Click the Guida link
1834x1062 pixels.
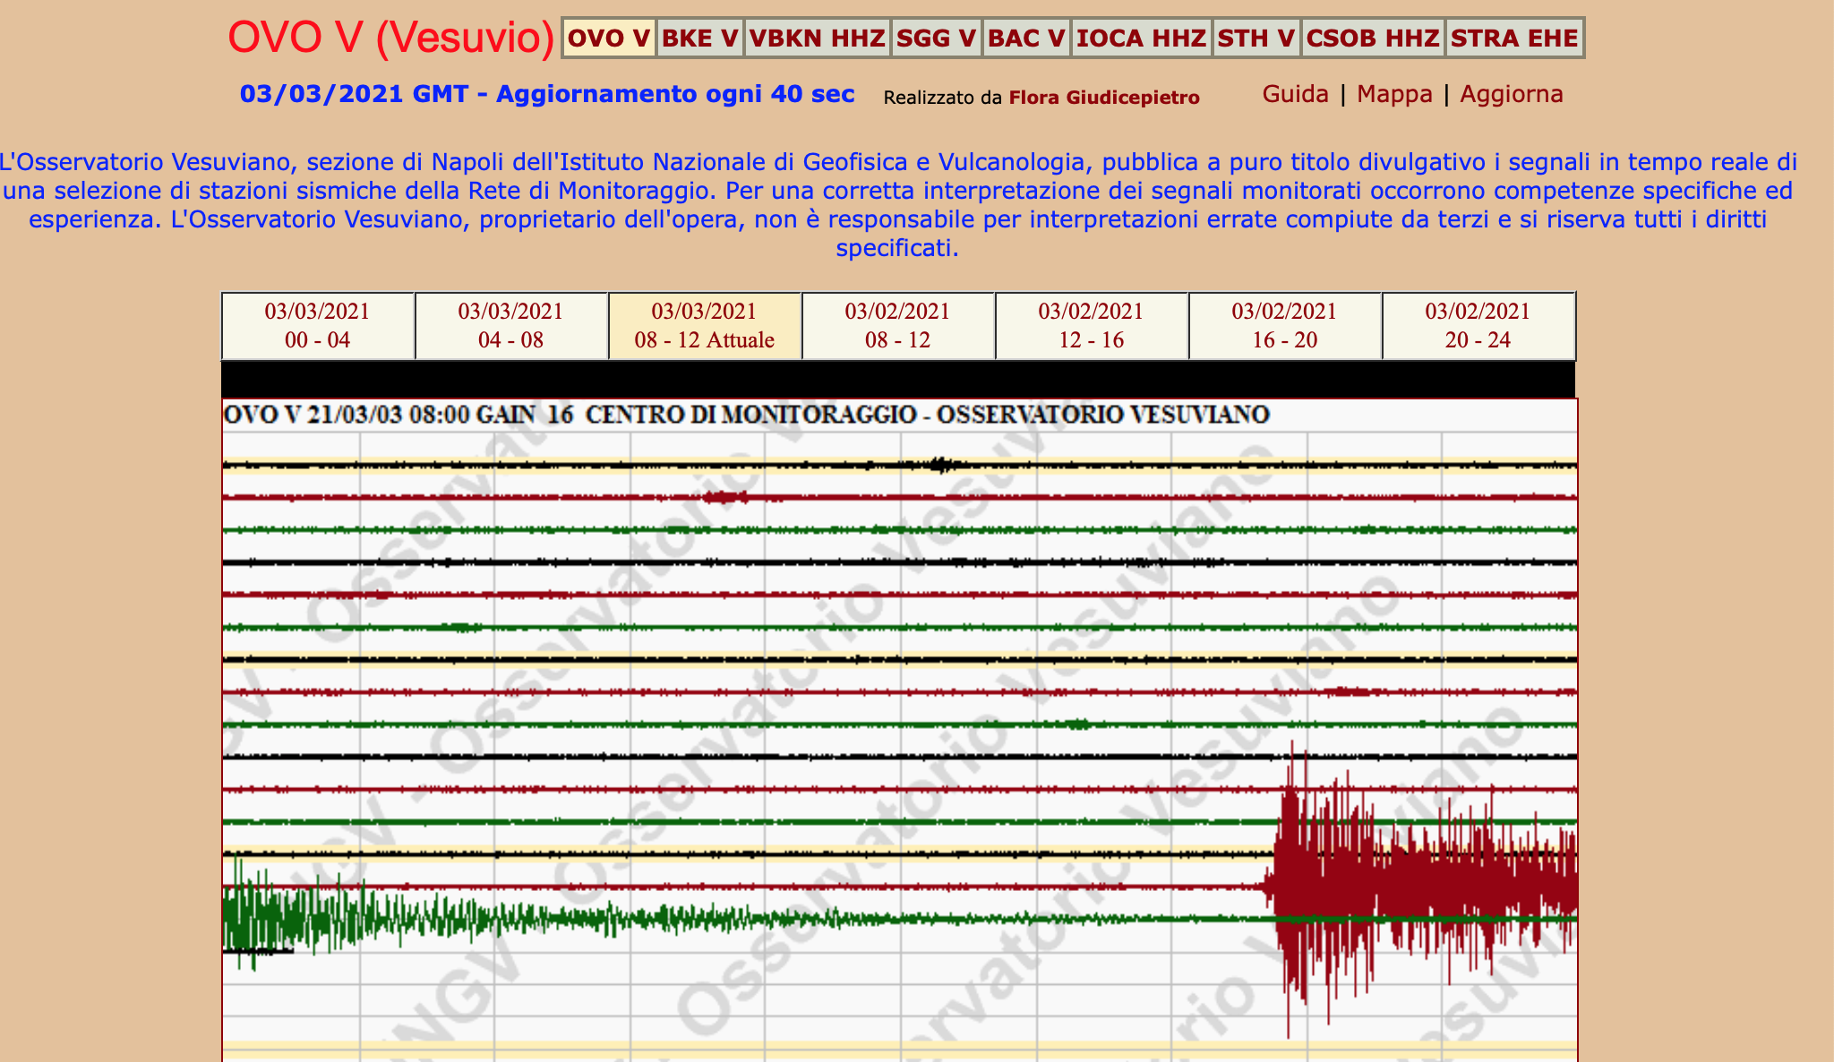[1295, 94]
